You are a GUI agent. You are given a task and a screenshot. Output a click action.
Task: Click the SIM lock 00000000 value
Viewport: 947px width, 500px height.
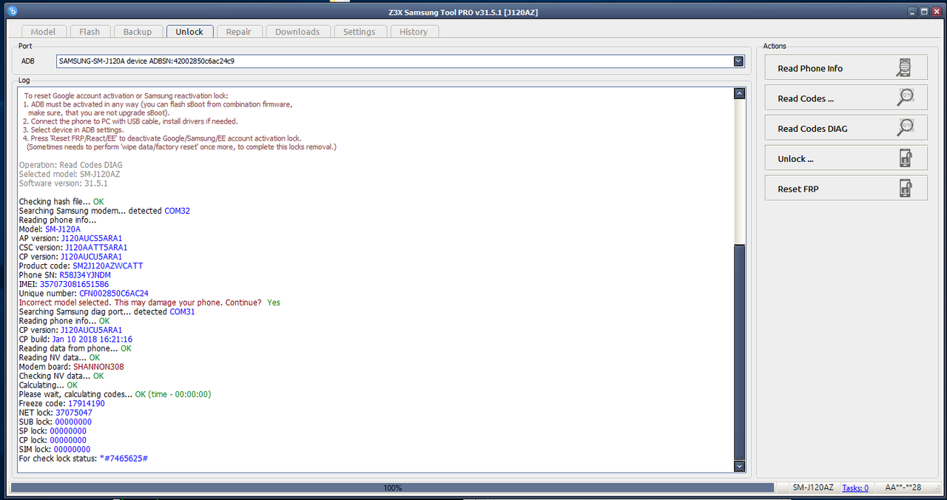73,450
